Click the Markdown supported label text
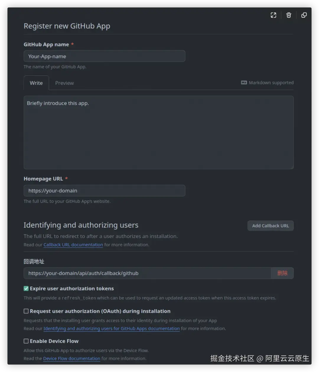Image resolution: width=319 pixels, height=372 pixels. pos(271,83)
